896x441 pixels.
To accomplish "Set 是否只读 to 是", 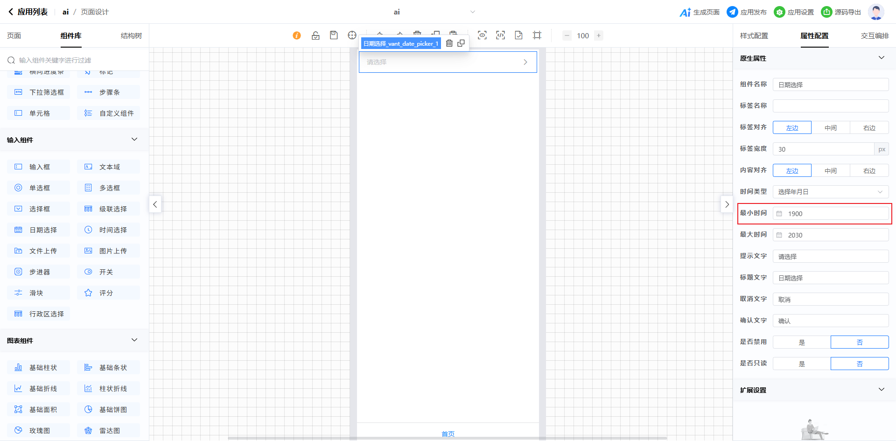I will click(x=801, y=364).
